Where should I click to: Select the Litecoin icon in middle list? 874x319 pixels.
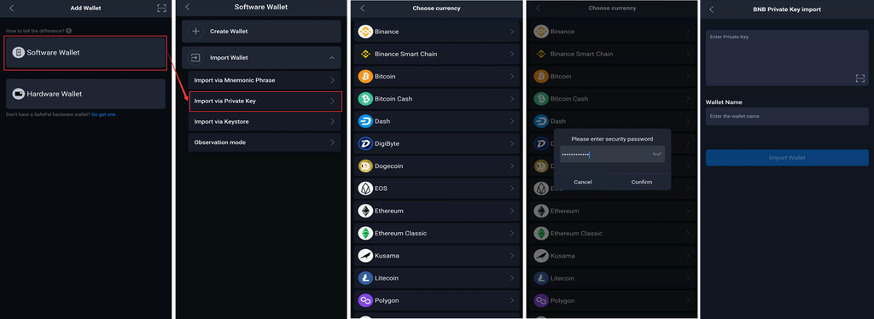click(365, 278)
